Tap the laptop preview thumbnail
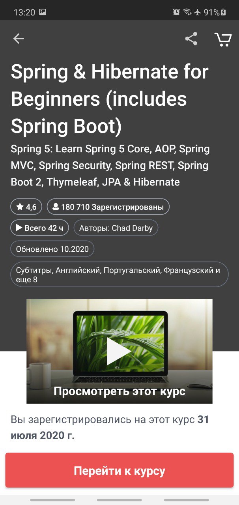The image size is (239, 505). click(x=119, y=351)
